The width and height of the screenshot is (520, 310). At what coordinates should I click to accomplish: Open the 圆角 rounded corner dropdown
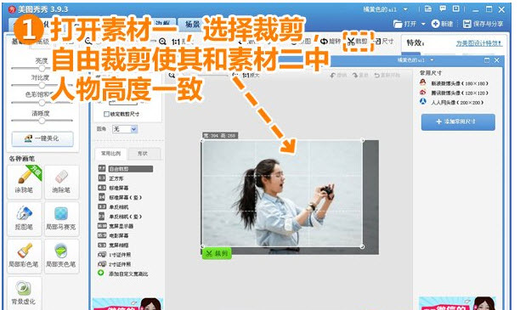(x=125, y=129)
